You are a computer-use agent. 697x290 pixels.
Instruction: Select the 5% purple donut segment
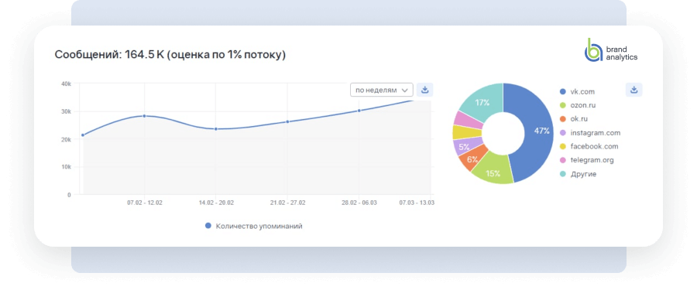(465, 145)
